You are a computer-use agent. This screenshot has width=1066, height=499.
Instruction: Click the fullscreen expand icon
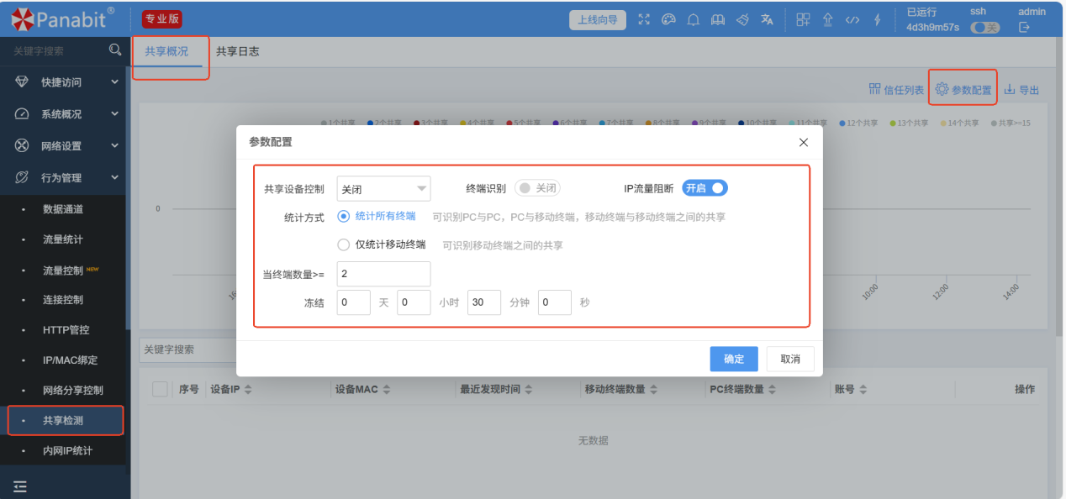click(645, 20)
